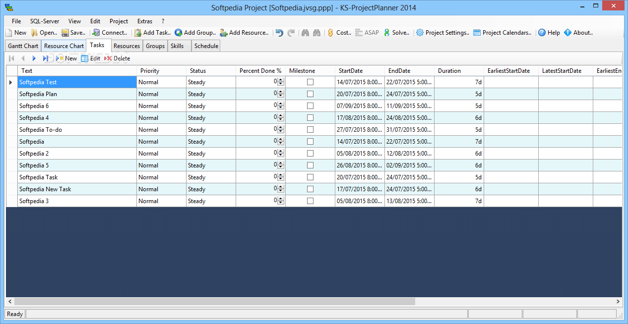This screenshot has width=628, height=324.
Task: Switch to the Gantt Chart tab
Action: click(23, 46)
